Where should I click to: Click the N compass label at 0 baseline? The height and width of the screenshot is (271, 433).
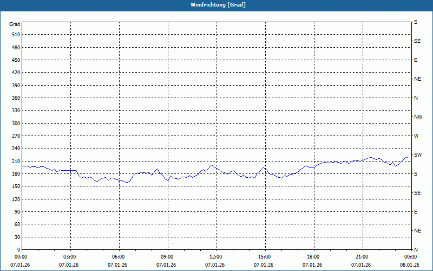[416, 250]
